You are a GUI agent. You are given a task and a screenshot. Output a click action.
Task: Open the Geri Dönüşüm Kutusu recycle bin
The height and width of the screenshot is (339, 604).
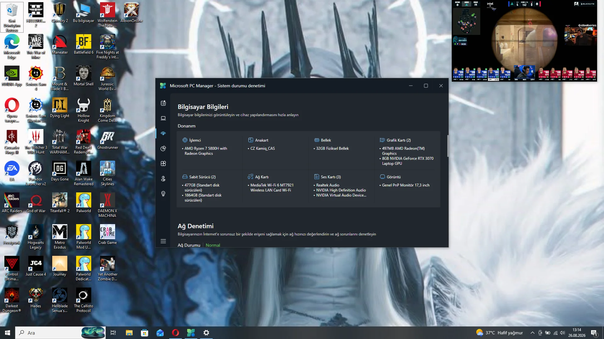tap(12, 17)
